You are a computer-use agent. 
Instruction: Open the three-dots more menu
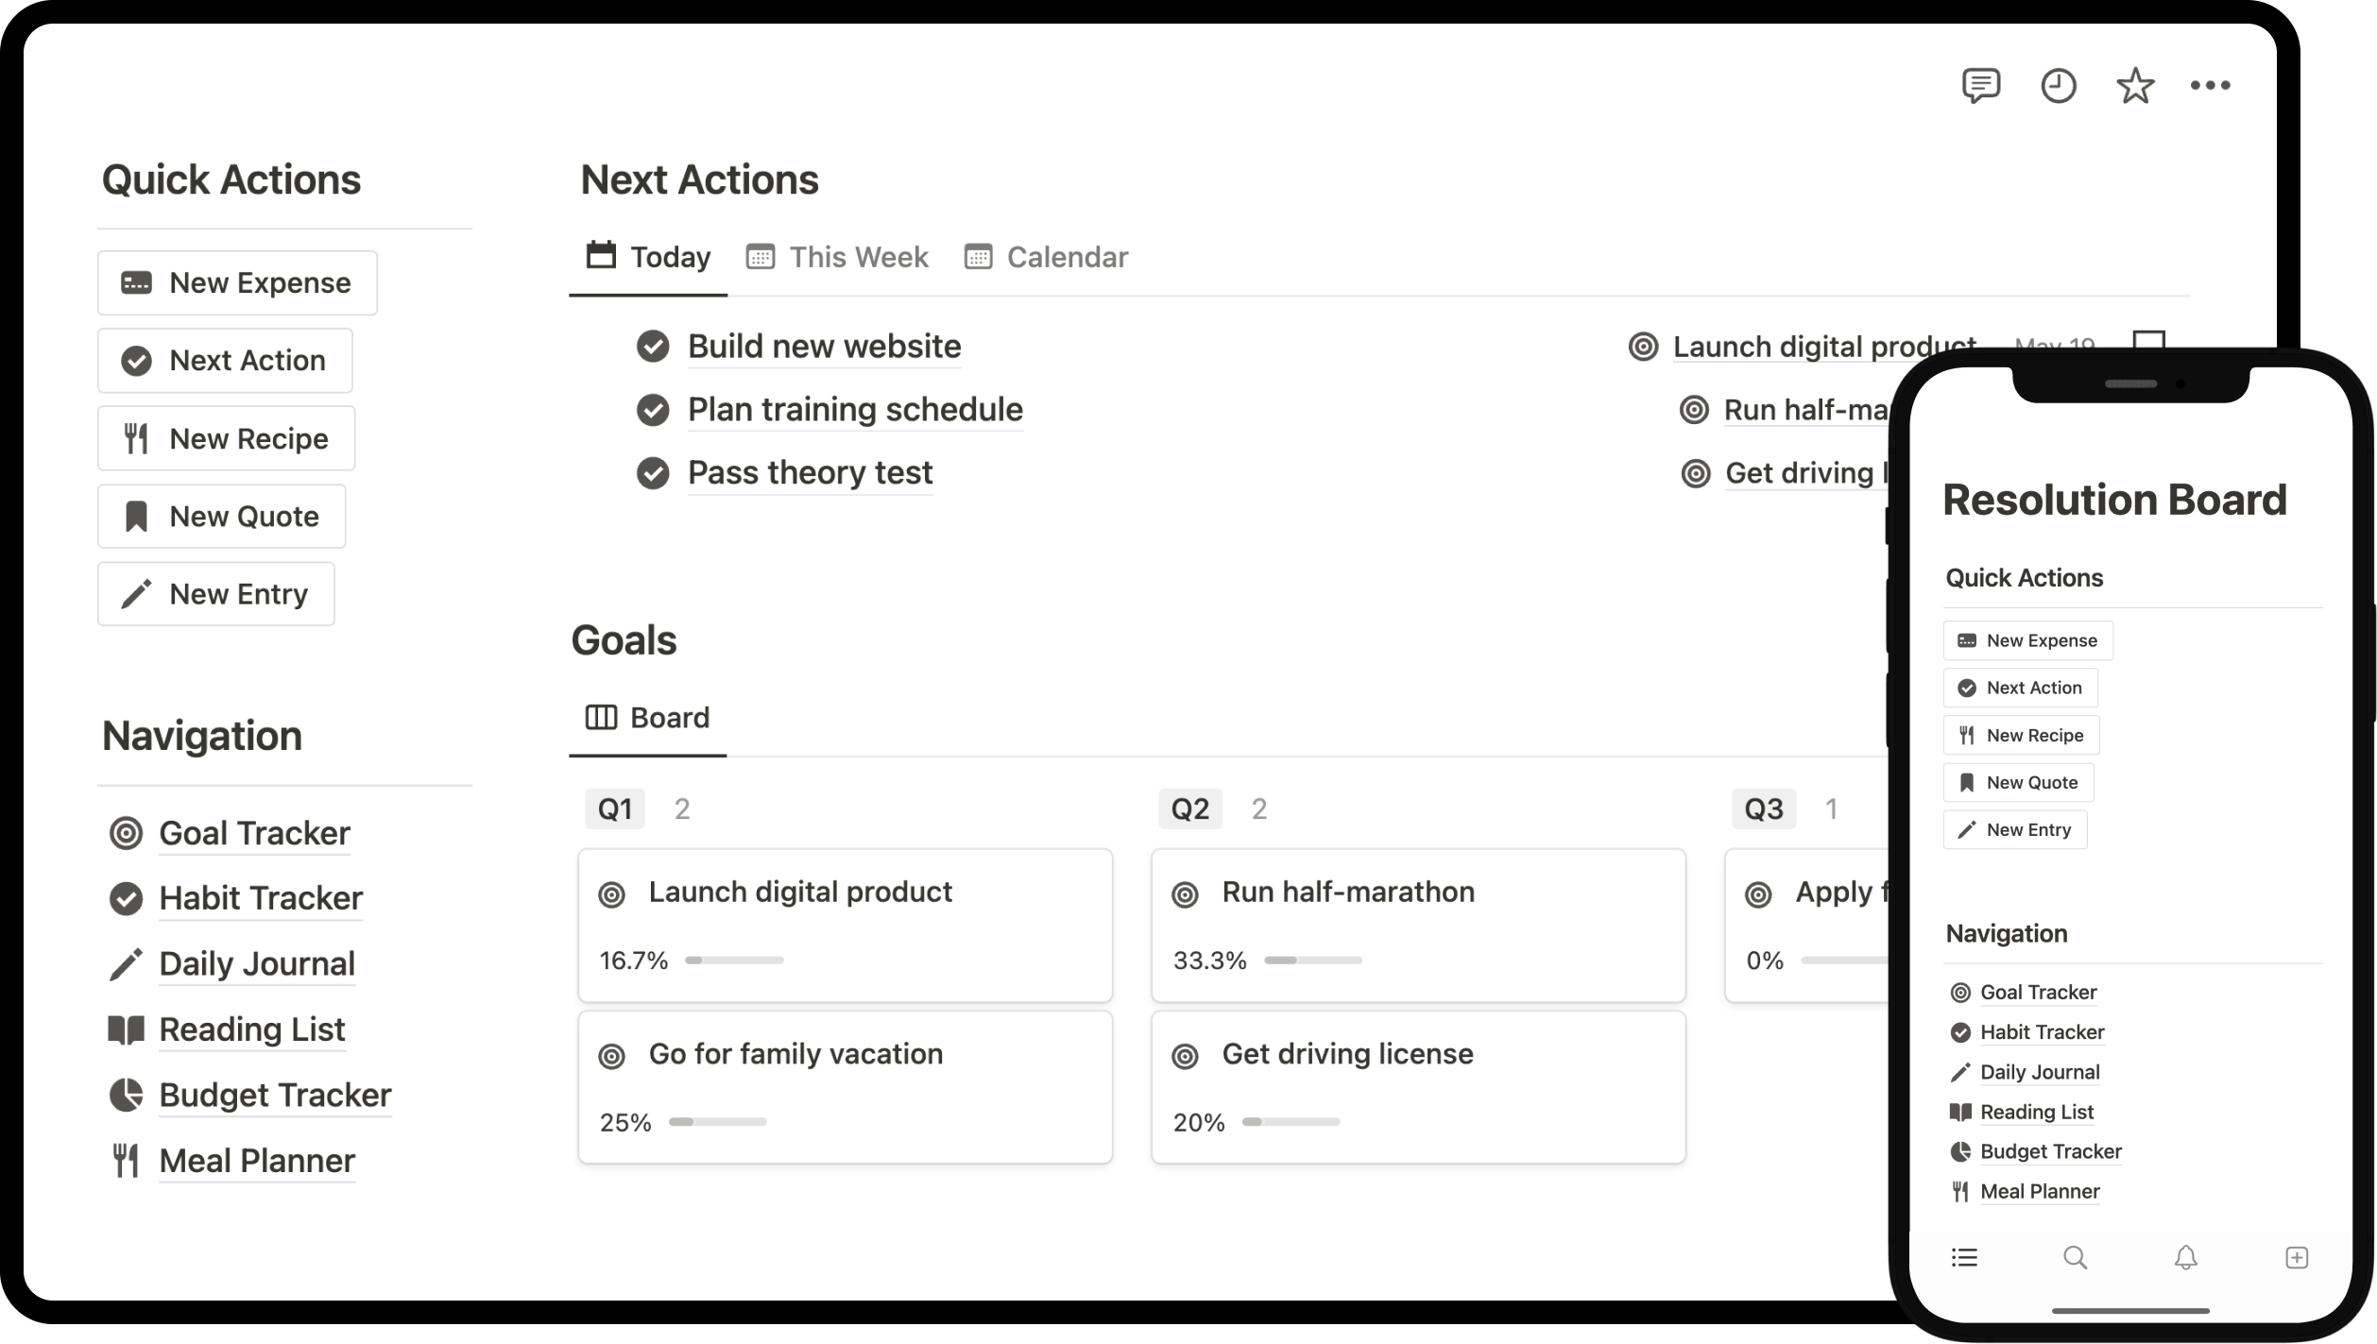tap(2210, 85)
